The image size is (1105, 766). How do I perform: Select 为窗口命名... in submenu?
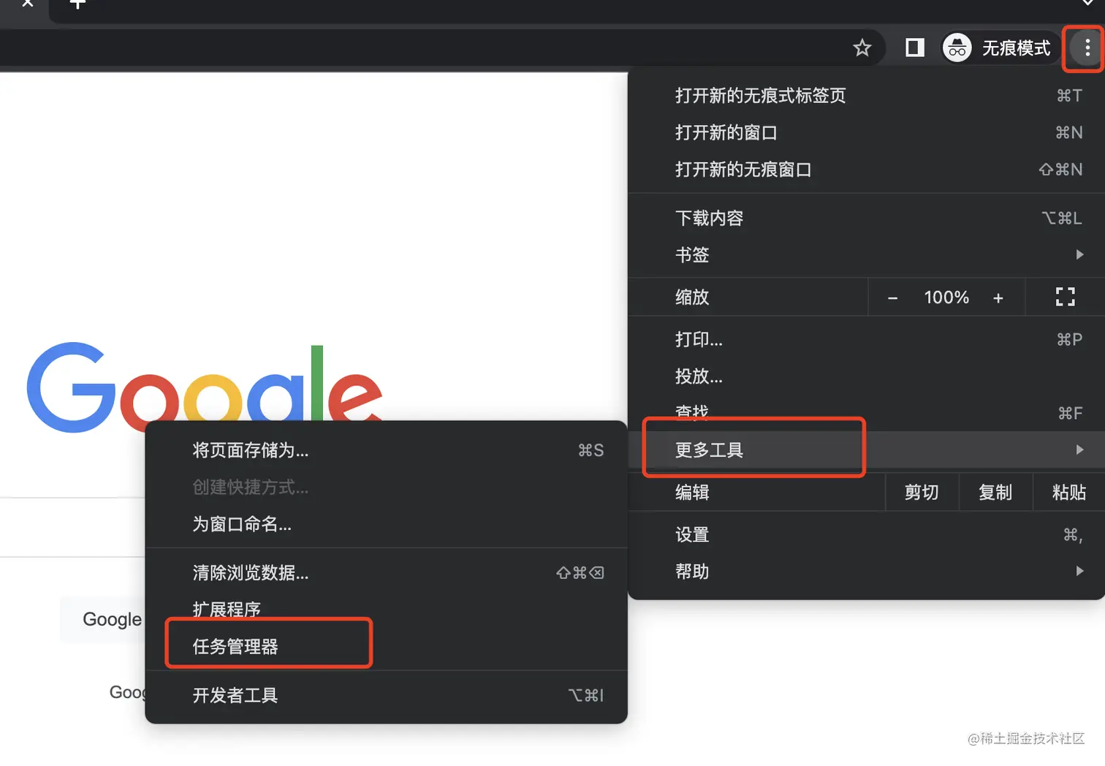tap(386, 524)
